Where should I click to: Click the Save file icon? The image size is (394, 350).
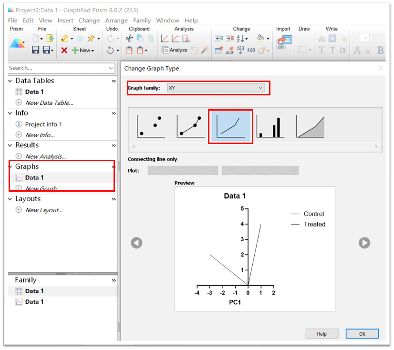[35, 50]
